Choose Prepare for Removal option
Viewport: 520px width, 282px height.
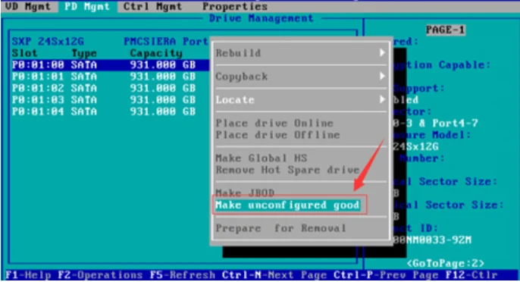281,228
